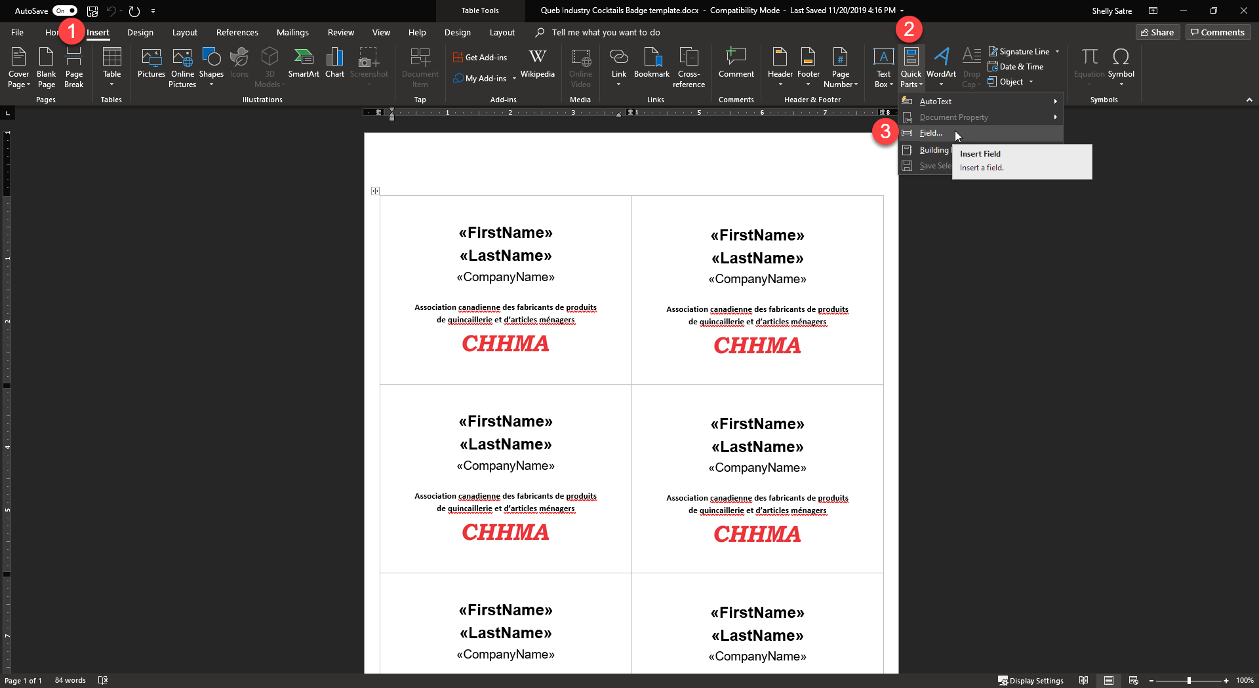The height and width of the screenshot is (688, 1259).
Task: Switch to Web Layout view in the status bar
Action: [1133, 681]
